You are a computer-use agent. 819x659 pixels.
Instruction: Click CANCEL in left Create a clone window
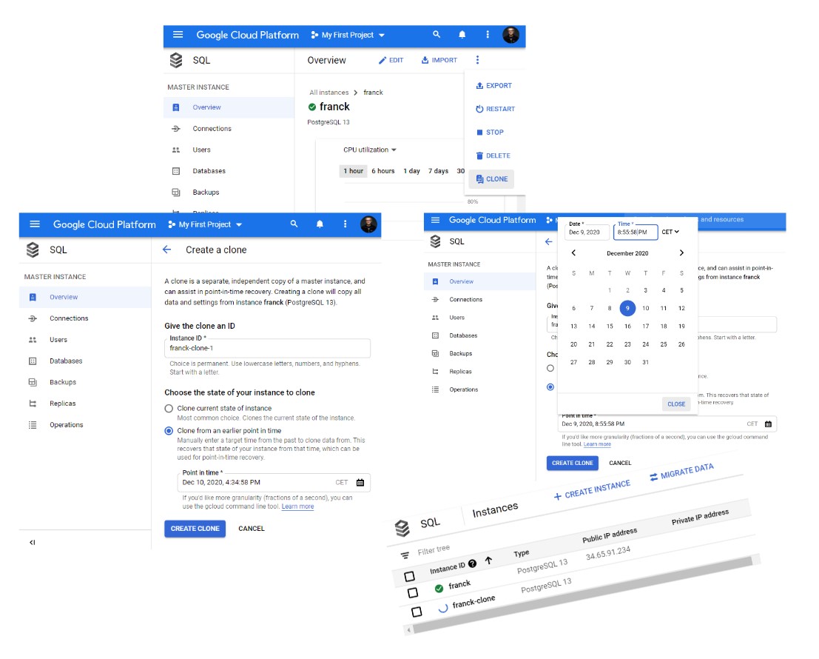(x=252, y=529)
